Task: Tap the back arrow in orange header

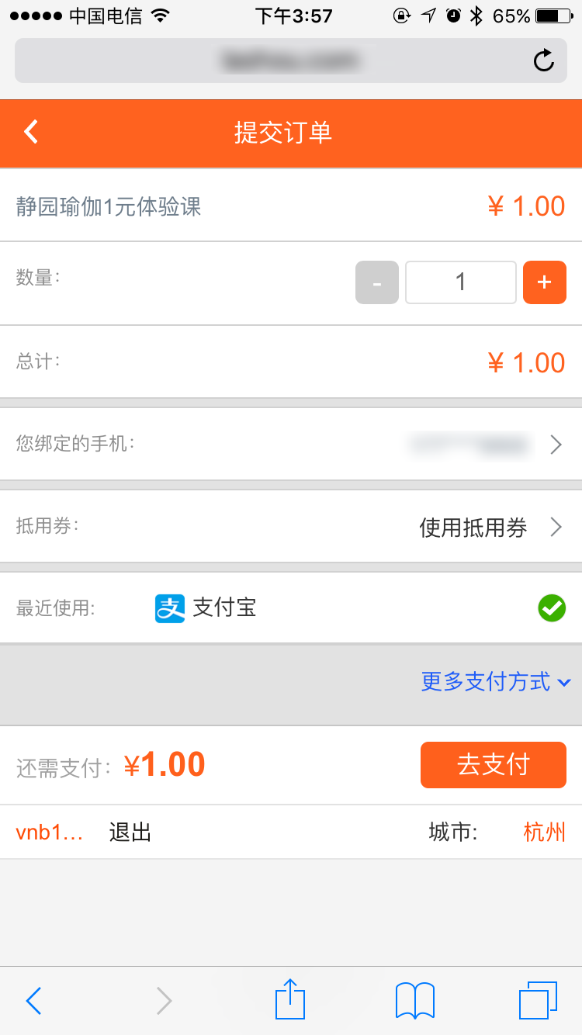Action: pyautogui.click(x=31, y=132)
